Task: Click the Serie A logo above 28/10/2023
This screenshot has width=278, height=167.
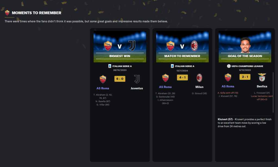Action: (110, 66)
